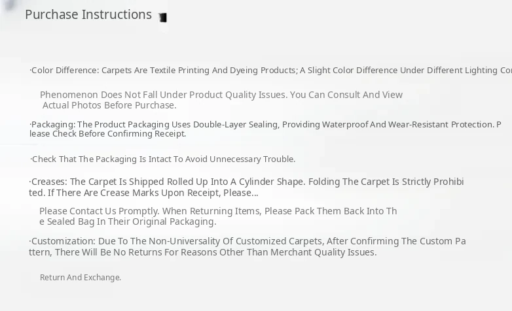Screen dimensions: 512x311
Task: Click the line starting "Phenomenon Does Not Fall"
Action: 221,95
